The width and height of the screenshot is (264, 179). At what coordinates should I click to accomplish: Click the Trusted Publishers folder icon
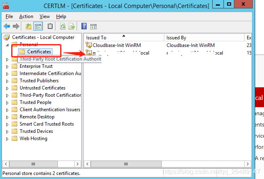[14, 81]
